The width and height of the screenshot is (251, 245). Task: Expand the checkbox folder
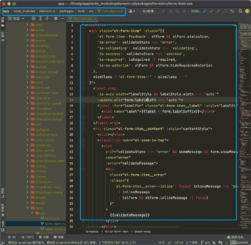tap(27, 108)
